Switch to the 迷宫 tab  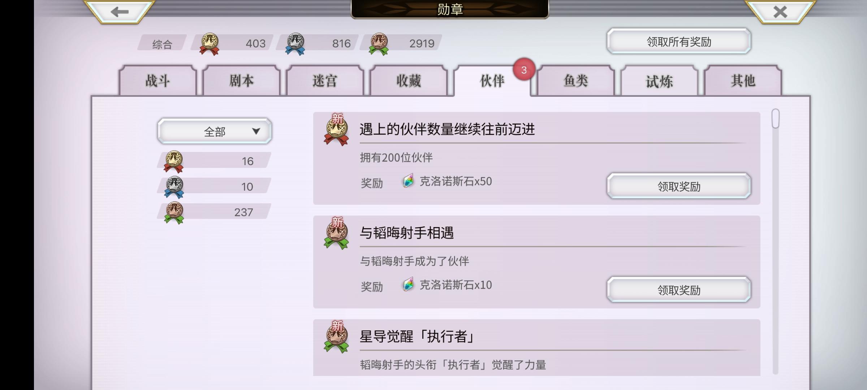(325, 81)
